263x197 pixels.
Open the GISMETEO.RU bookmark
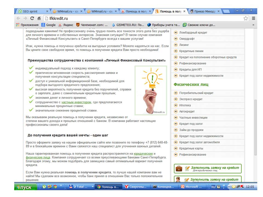128,25
